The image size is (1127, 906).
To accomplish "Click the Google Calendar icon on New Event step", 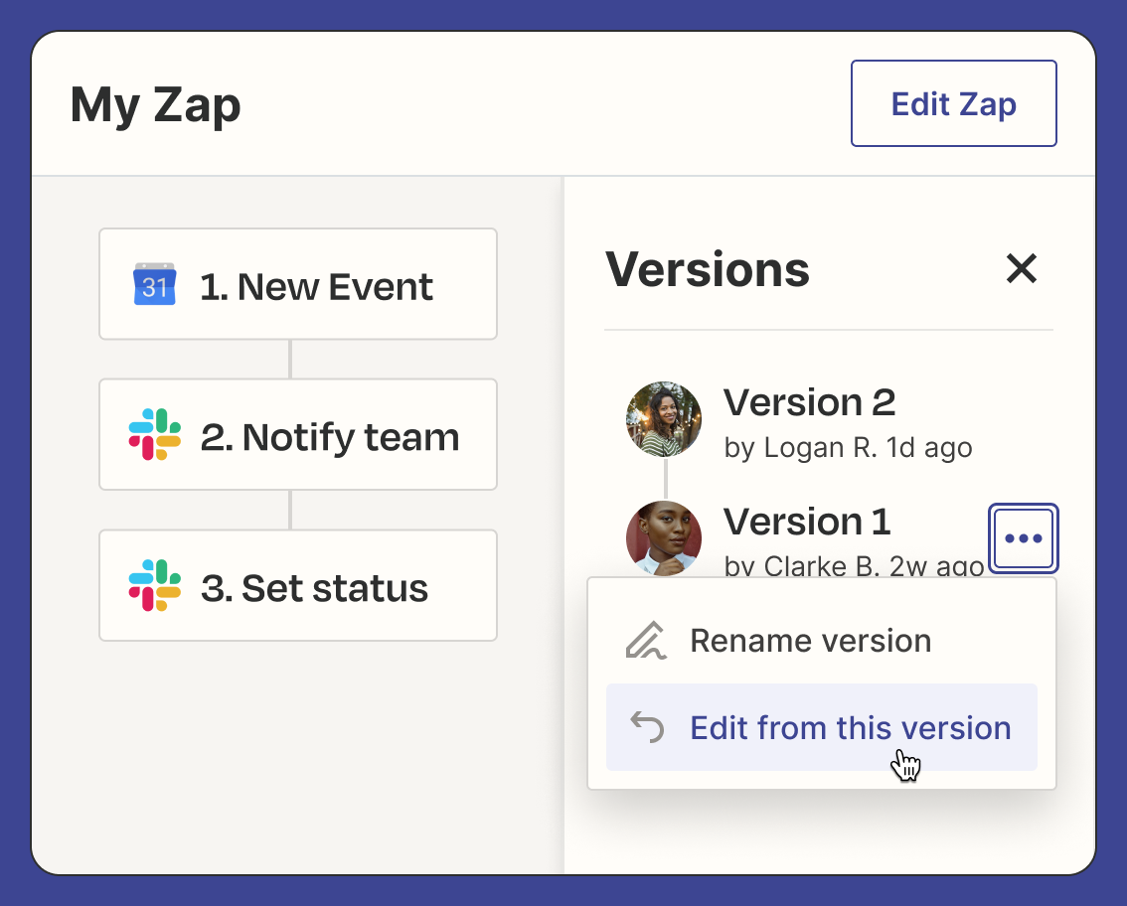I will coord(154,285).
